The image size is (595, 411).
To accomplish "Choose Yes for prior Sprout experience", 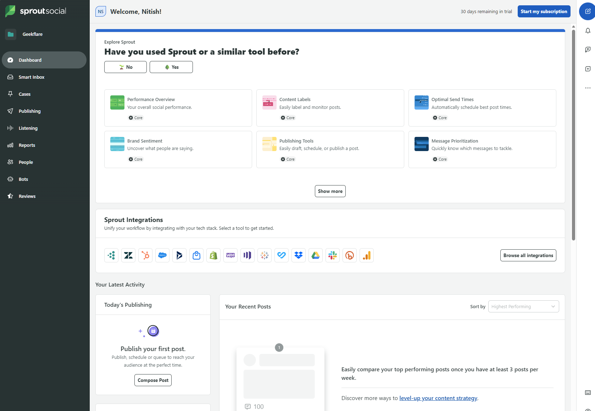I will 171,67.
